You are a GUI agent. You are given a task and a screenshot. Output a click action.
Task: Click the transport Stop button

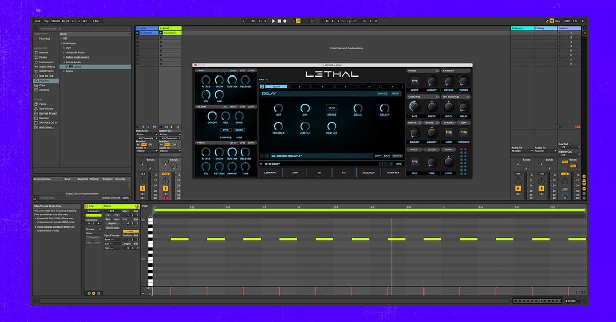click(279, 21)
